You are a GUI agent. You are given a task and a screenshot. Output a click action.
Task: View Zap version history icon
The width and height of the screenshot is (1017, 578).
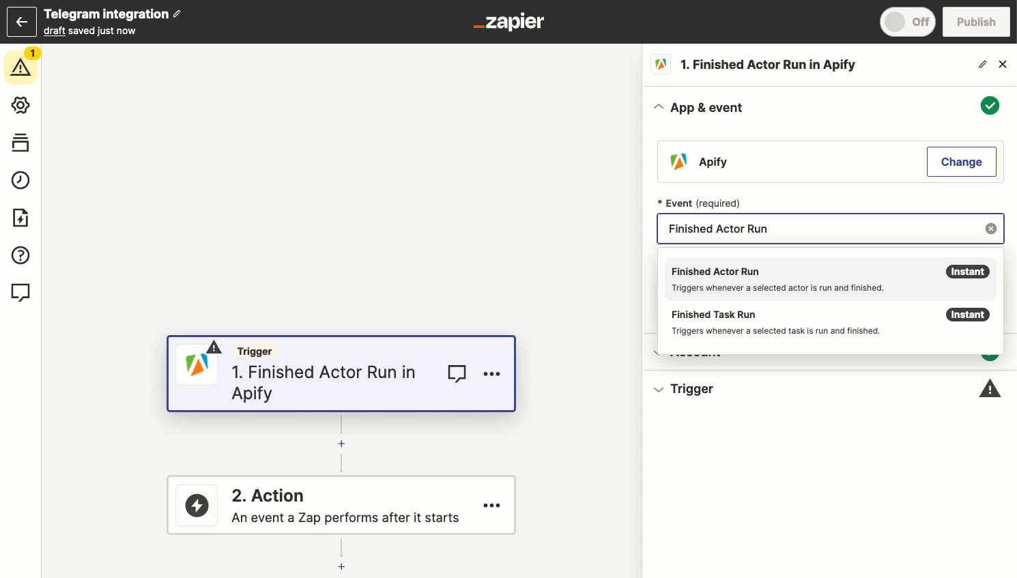coord(20,143)
